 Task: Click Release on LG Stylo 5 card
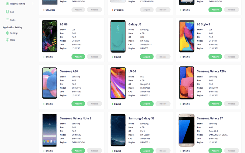tap(232, 57)
